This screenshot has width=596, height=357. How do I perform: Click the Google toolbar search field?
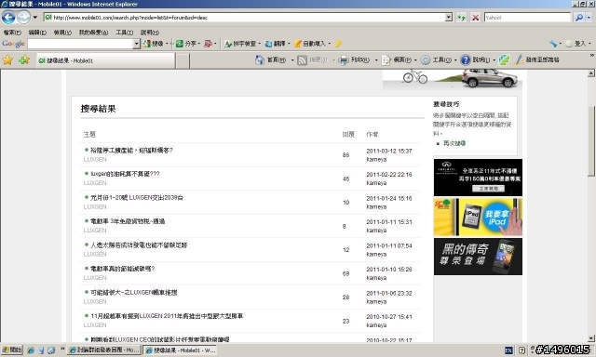click(x=80, y=44)
